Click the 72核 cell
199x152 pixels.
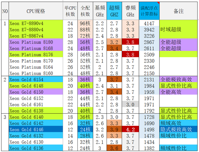tap(85, 36)
